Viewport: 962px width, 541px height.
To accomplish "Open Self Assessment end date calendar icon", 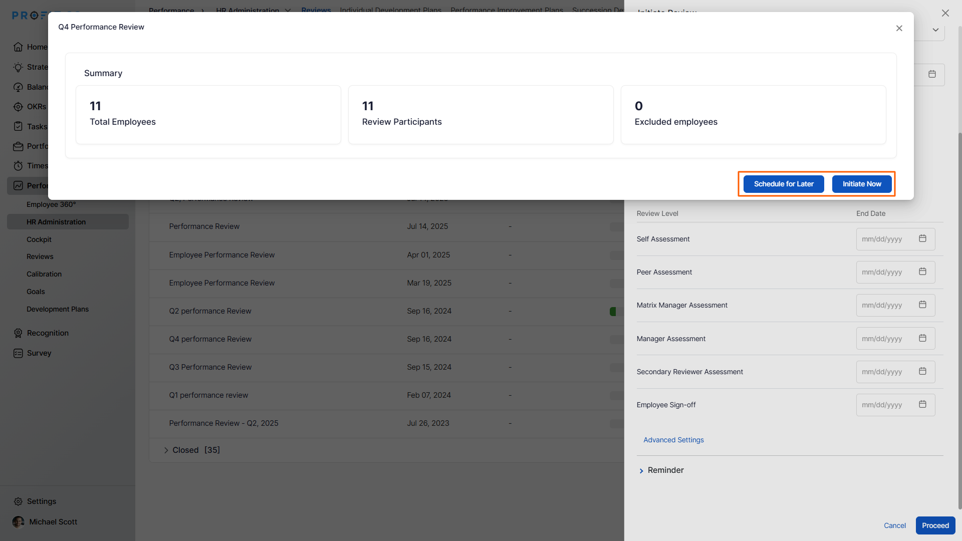I will (922, 238).
